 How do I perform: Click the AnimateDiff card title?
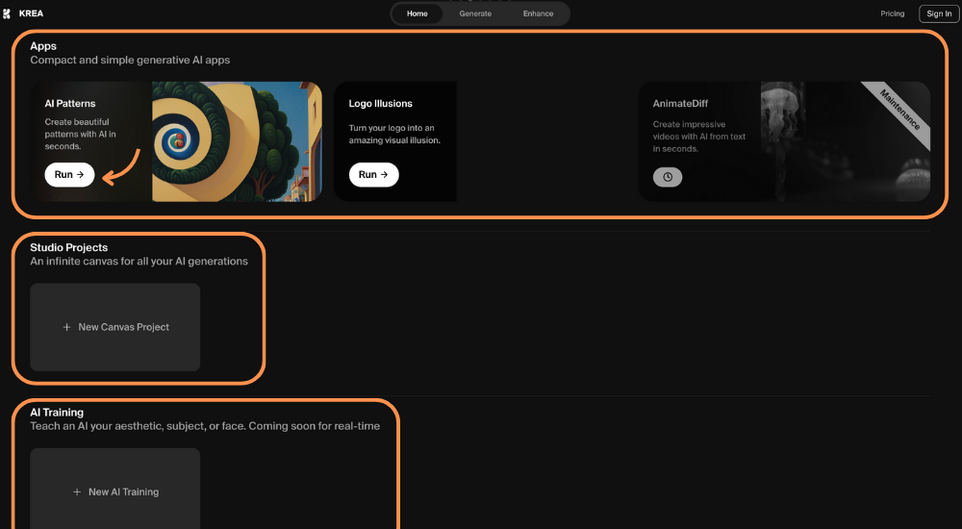[680, 103]
